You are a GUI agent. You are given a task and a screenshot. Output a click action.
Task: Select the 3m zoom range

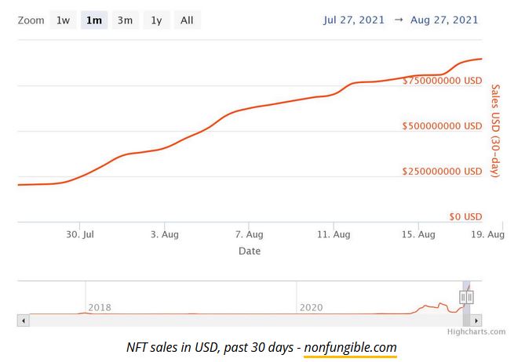pos(125,20)
